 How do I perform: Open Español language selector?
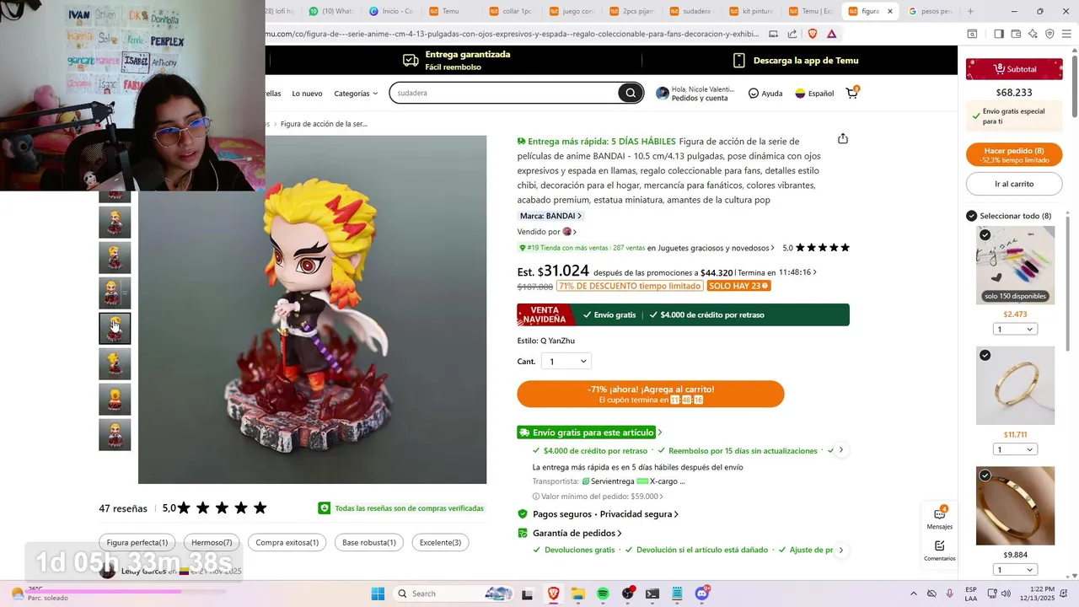(814, 94)
